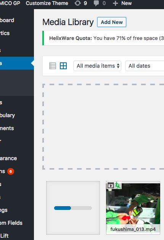
Task: Open the All media items dropdown
Action: (x=97, y=66)
